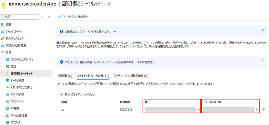Collapse the 管理 section
269x125 pixels.
[x=2, y=52]
